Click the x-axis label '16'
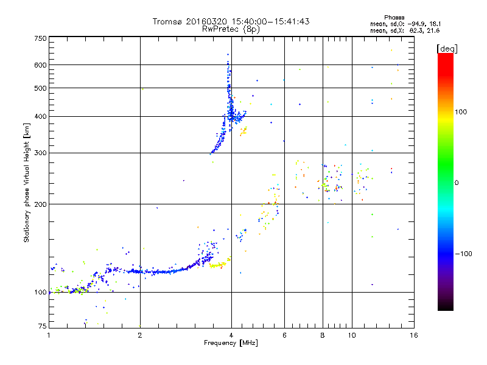 coord(414,335)
